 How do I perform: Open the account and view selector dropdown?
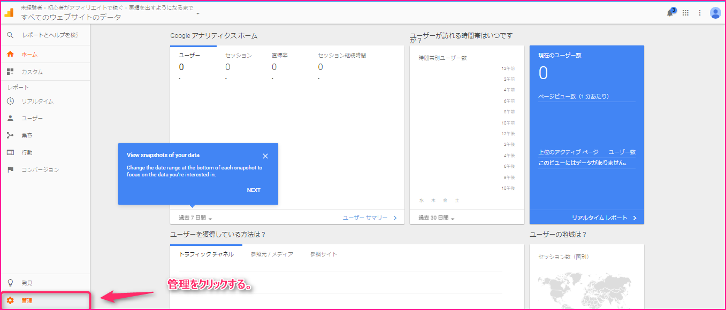tap(198, 13)
